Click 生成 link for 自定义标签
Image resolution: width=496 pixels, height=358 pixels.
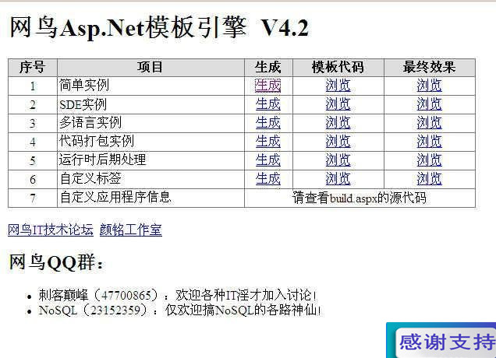(x=268, y=179)
